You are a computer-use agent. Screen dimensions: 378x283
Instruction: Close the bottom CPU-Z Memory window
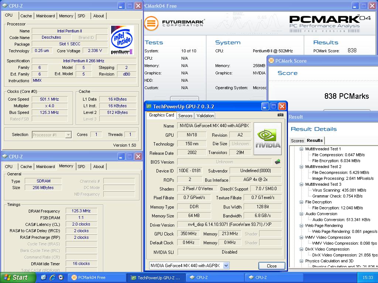pos(138,157)
